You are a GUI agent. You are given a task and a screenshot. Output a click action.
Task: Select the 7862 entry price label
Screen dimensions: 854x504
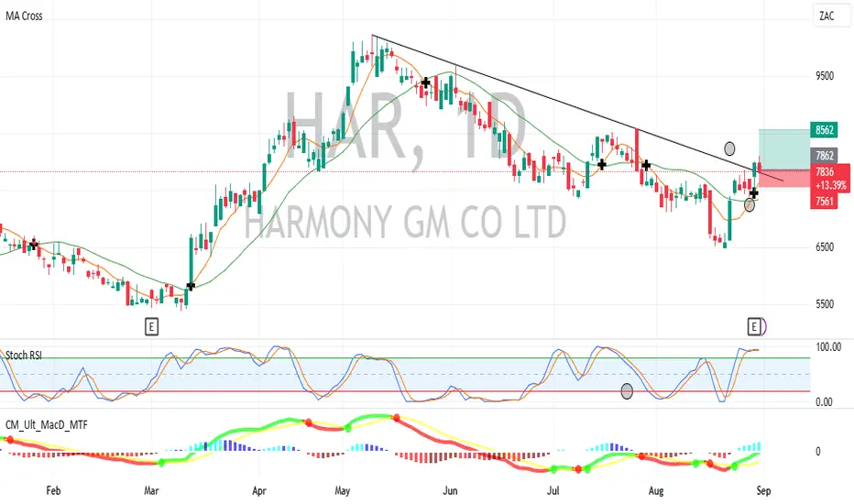click(x=824, y=155)
